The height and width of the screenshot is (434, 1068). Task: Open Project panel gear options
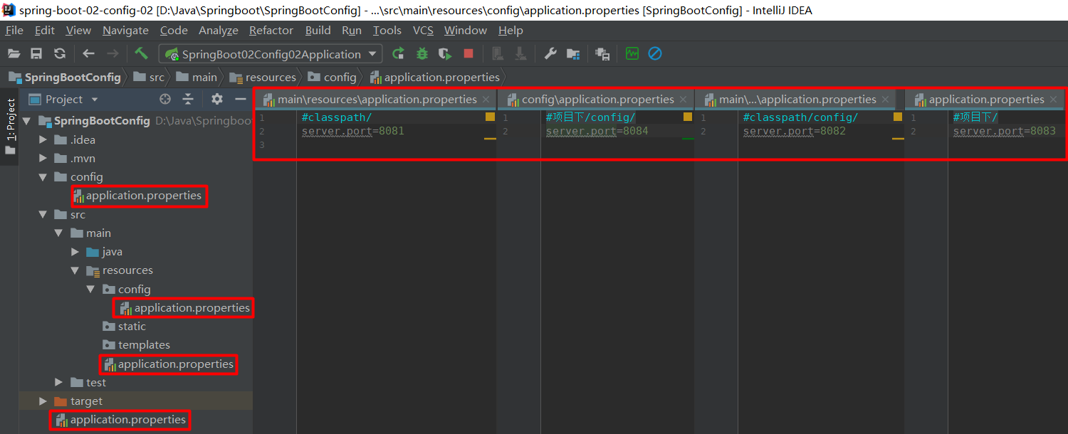pos(217,100)
